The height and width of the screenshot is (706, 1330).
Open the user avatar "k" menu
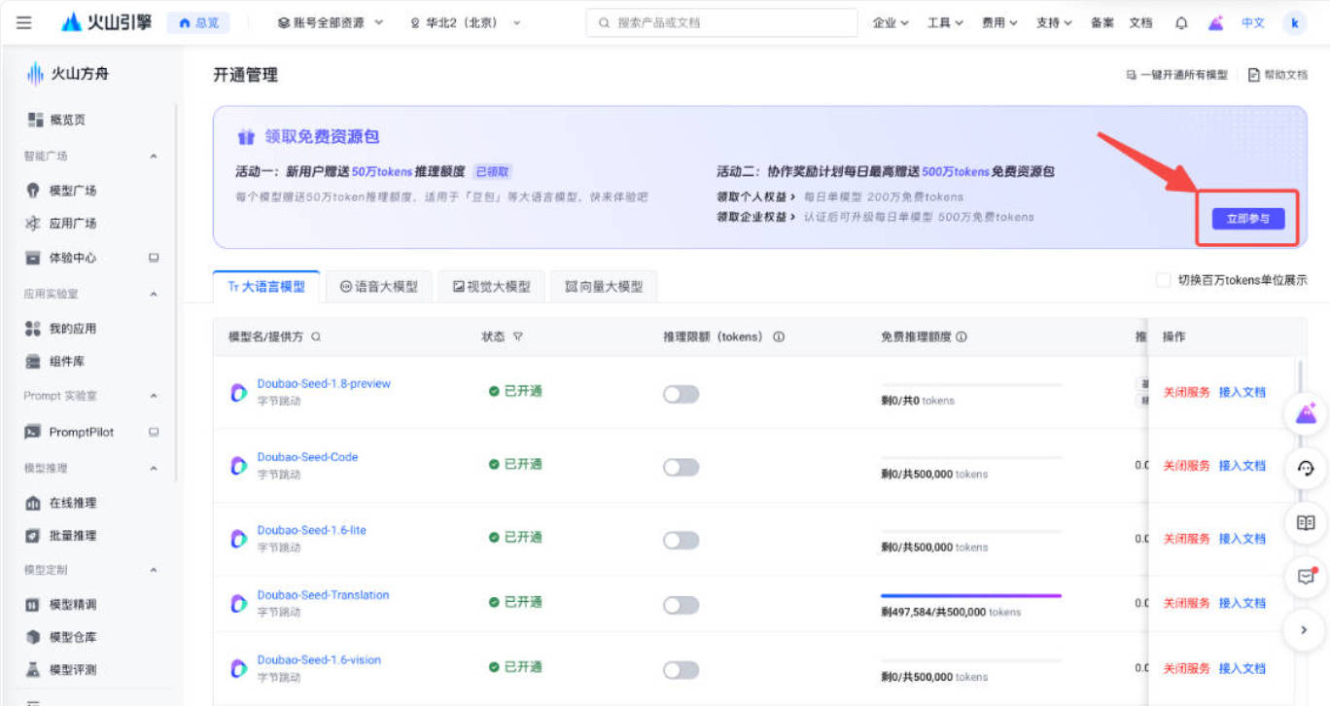pos(1294,22)
